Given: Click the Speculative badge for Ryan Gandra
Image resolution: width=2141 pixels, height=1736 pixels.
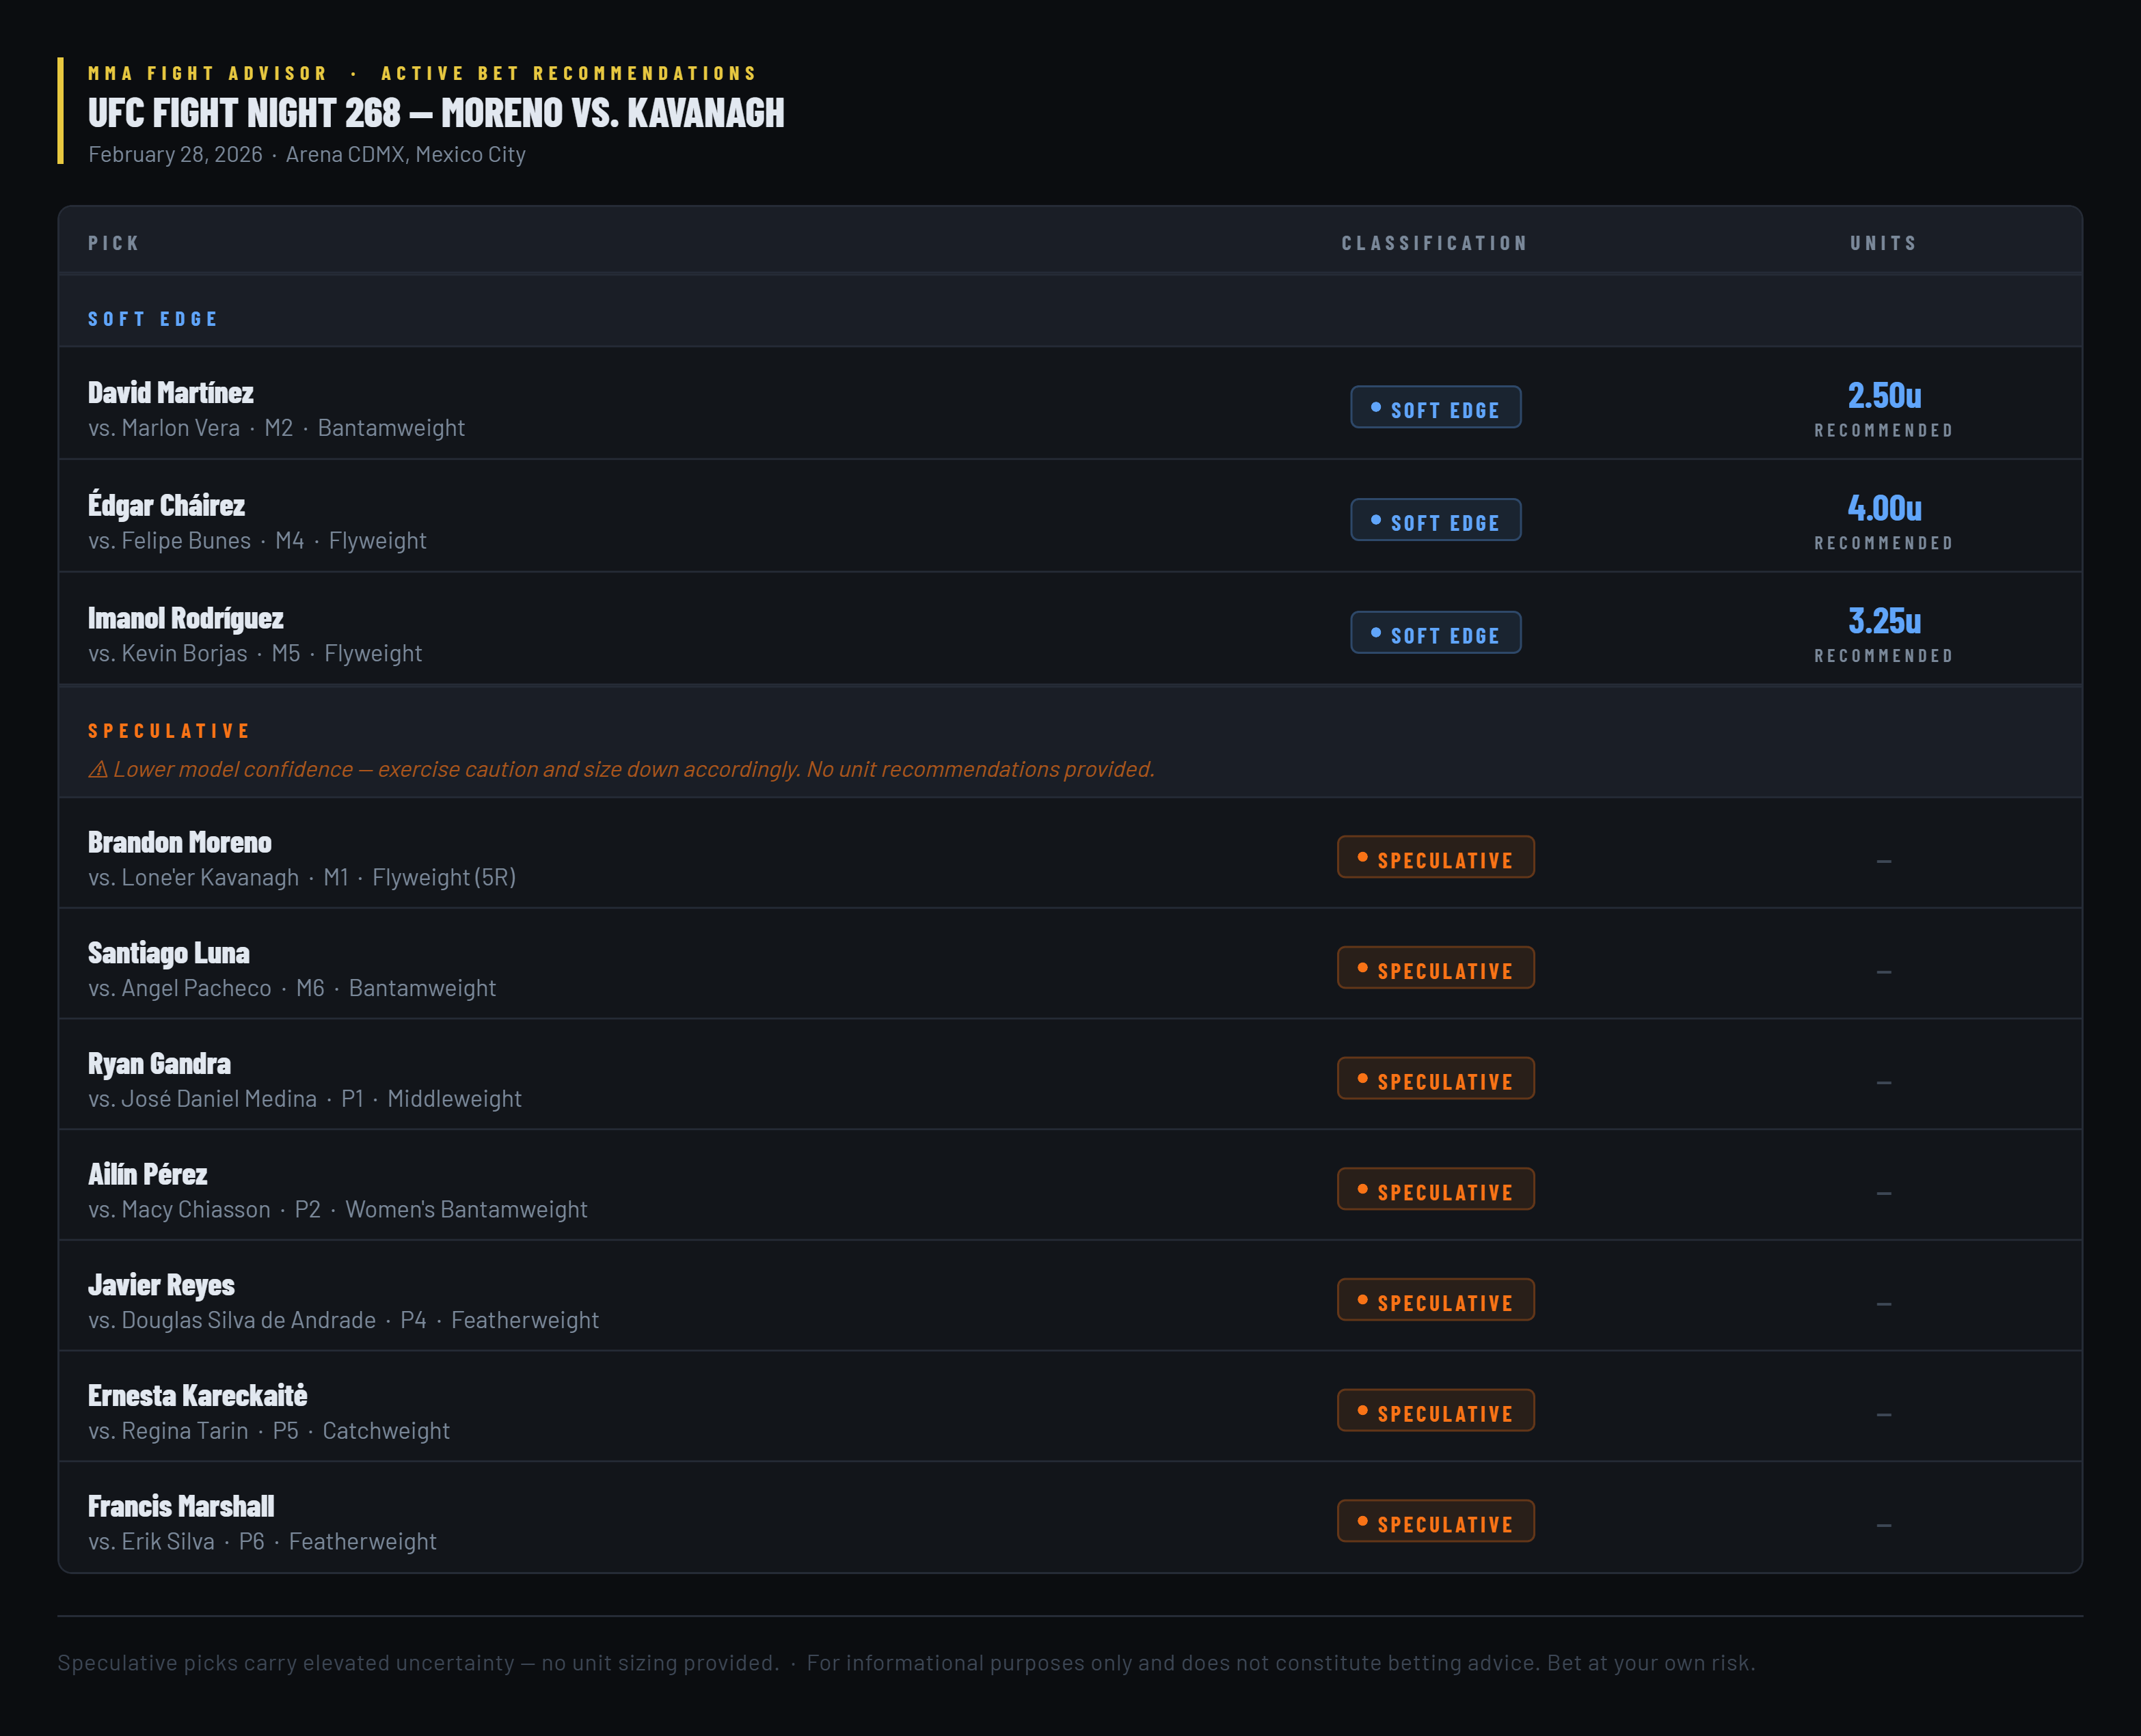Looking at the screenshot, I should [1435, 1079].
